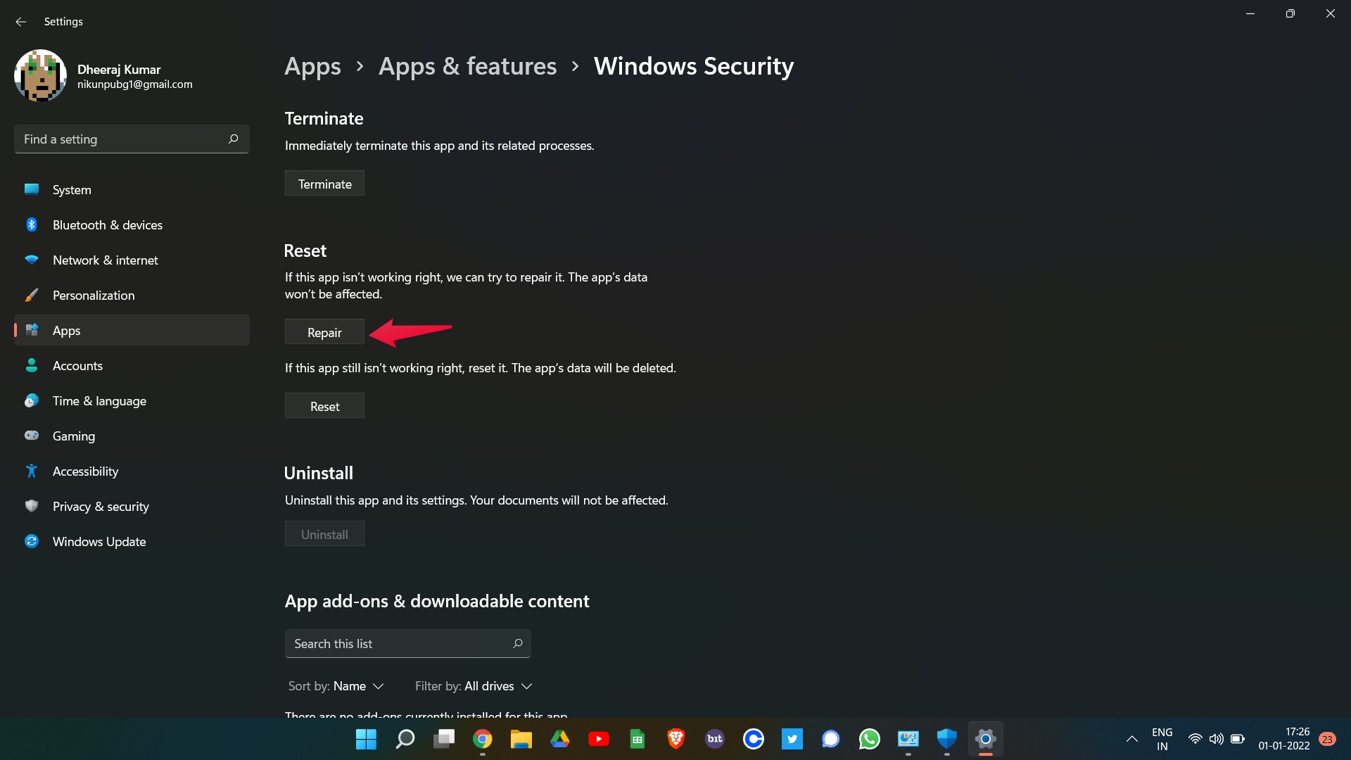Click the Repair button for Windows Security
The width and height of the screenshot is (1351, 760).
pyautogui.click(x=324, y=331)
